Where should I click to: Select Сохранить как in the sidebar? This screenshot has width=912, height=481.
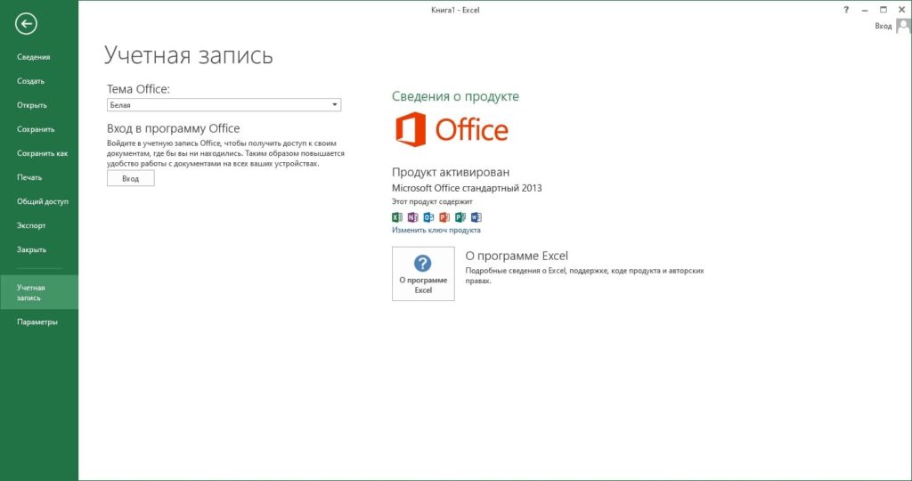(x=42, y=153)
